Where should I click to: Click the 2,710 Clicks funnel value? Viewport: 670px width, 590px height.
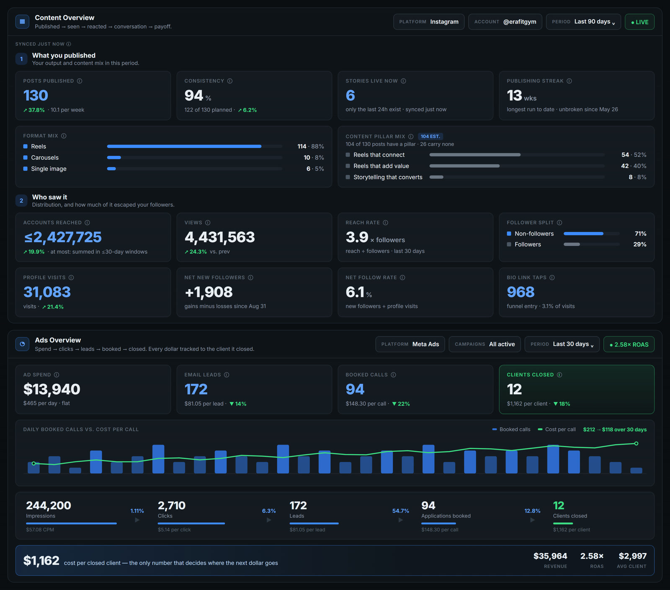tap(172, 505)
